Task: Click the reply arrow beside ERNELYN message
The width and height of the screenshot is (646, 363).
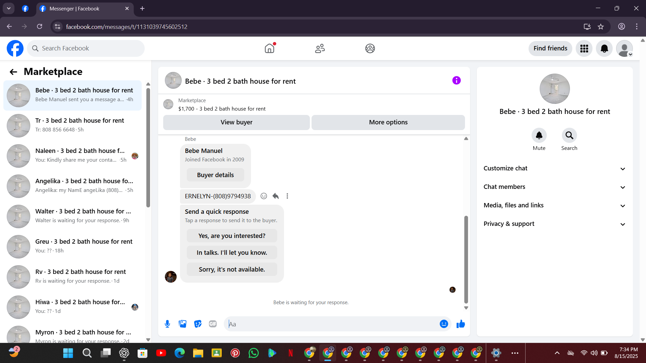Action: click(x=276, y=196)
